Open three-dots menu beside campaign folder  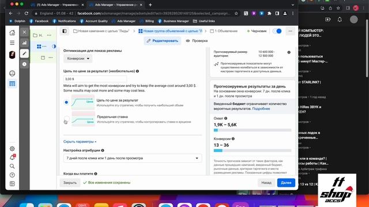click(49, 35)
